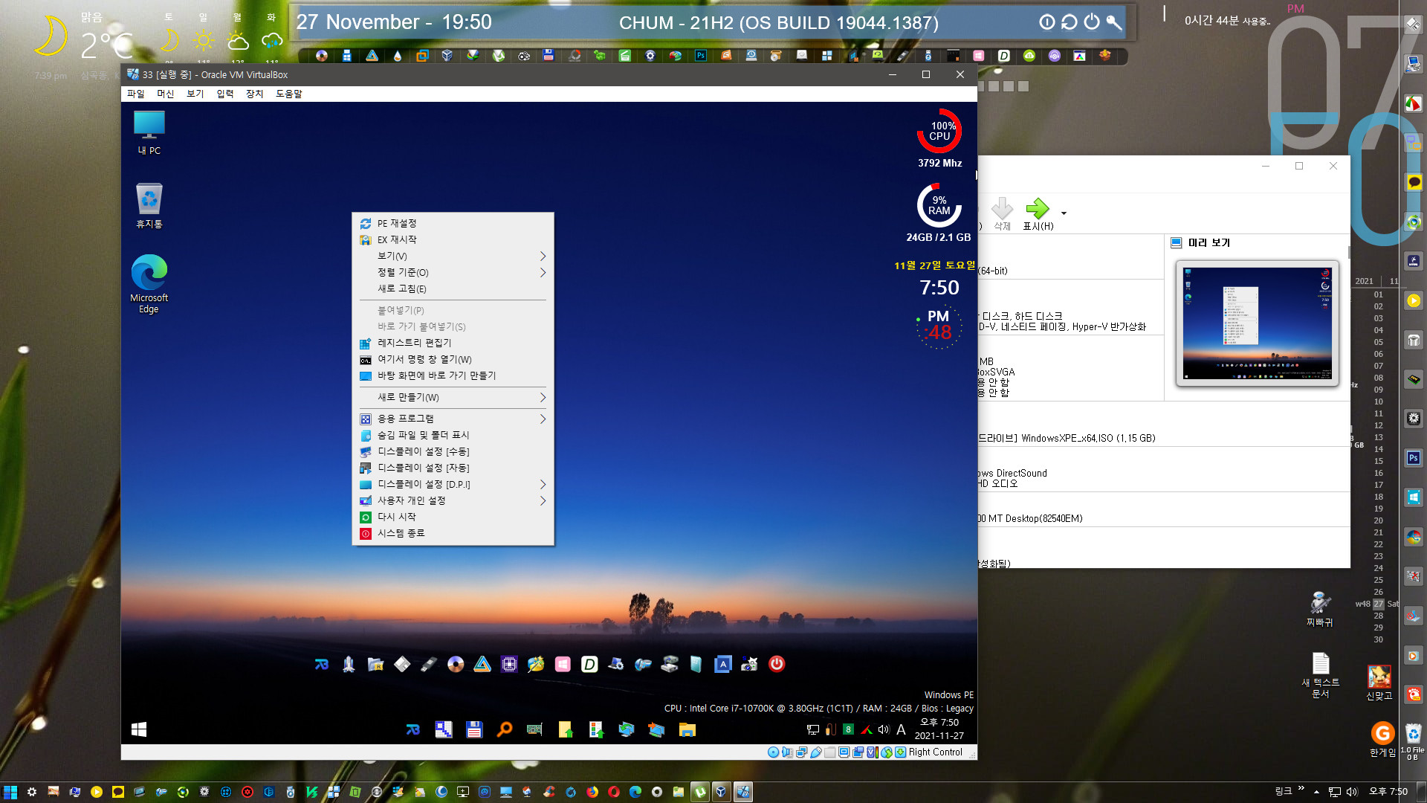Screen dimensions: 1427x803
Task: Expand the 사용자 개인 설정 submenu
Action: [x=453, y=500]
